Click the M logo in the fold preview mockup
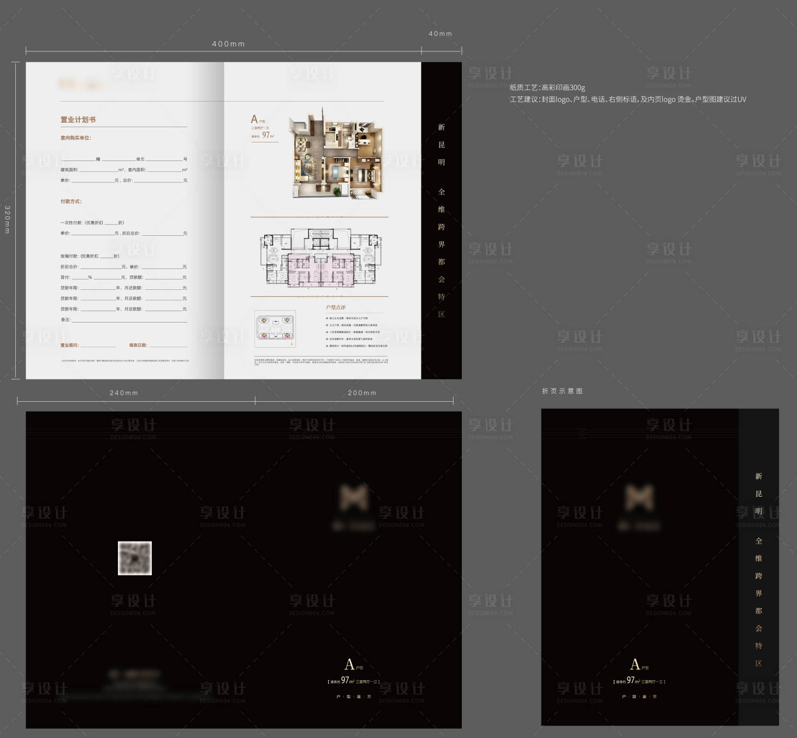This screenshot has width=797, height=738. [639, 497]
